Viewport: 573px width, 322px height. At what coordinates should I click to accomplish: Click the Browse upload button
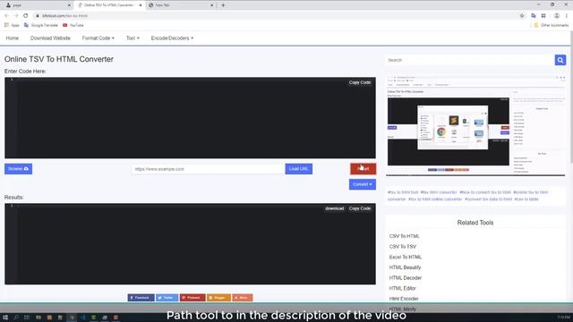(x=18, y=169)
